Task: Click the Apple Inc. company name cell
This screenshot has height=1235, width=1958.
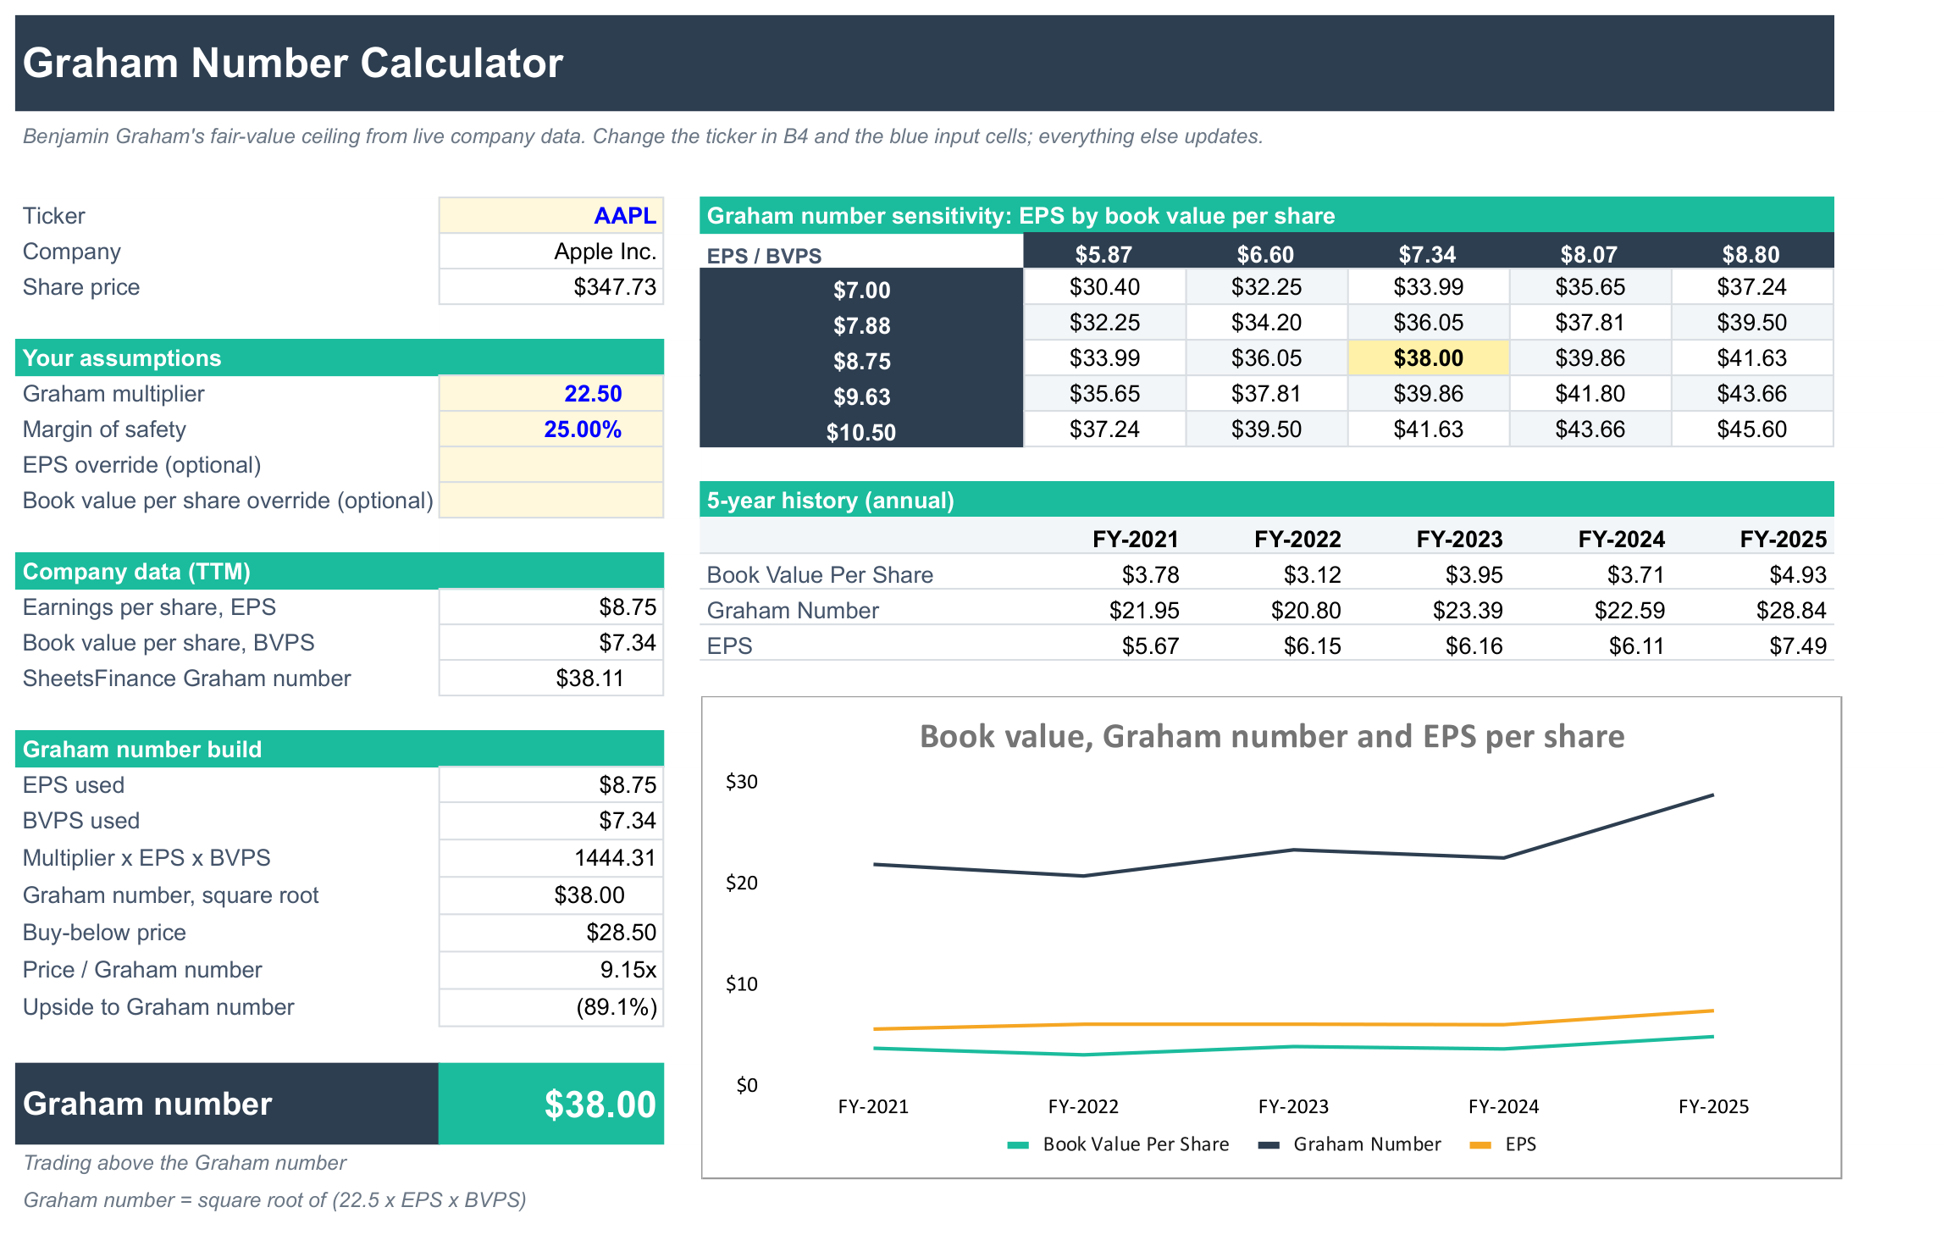Action: pyautogui.click(x=550, y=252)
